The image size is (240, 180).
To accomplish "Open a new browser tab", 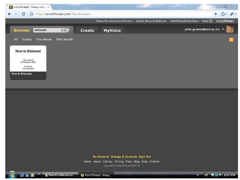I will pos(55,7).
